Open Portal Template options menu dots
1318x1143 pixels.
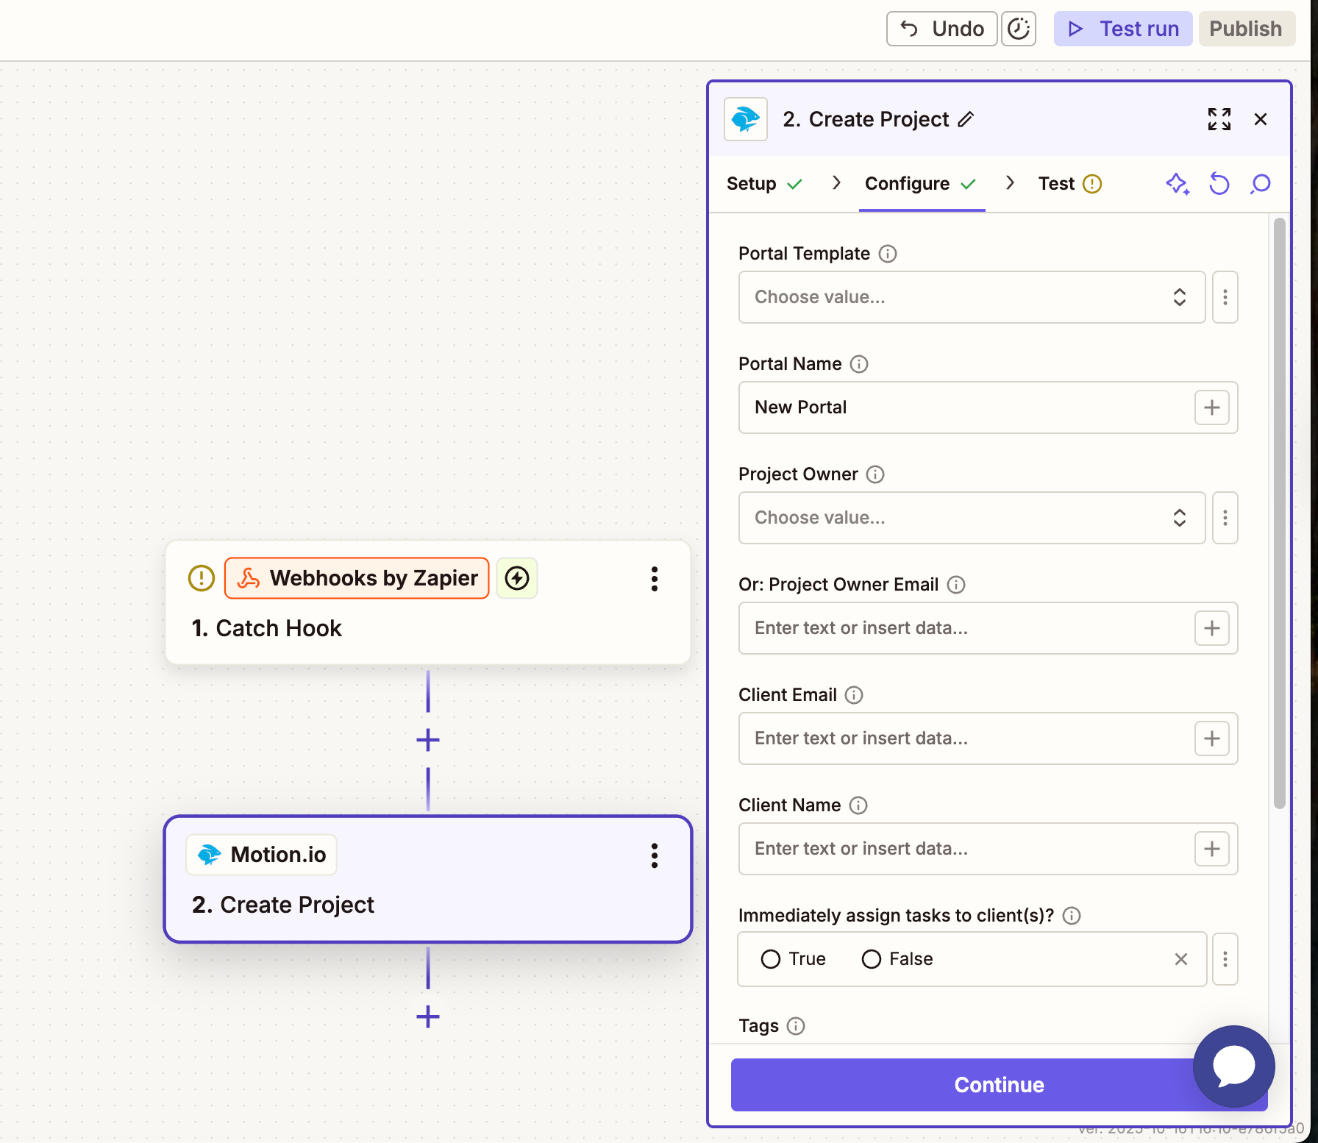(x=1225, y=297)
